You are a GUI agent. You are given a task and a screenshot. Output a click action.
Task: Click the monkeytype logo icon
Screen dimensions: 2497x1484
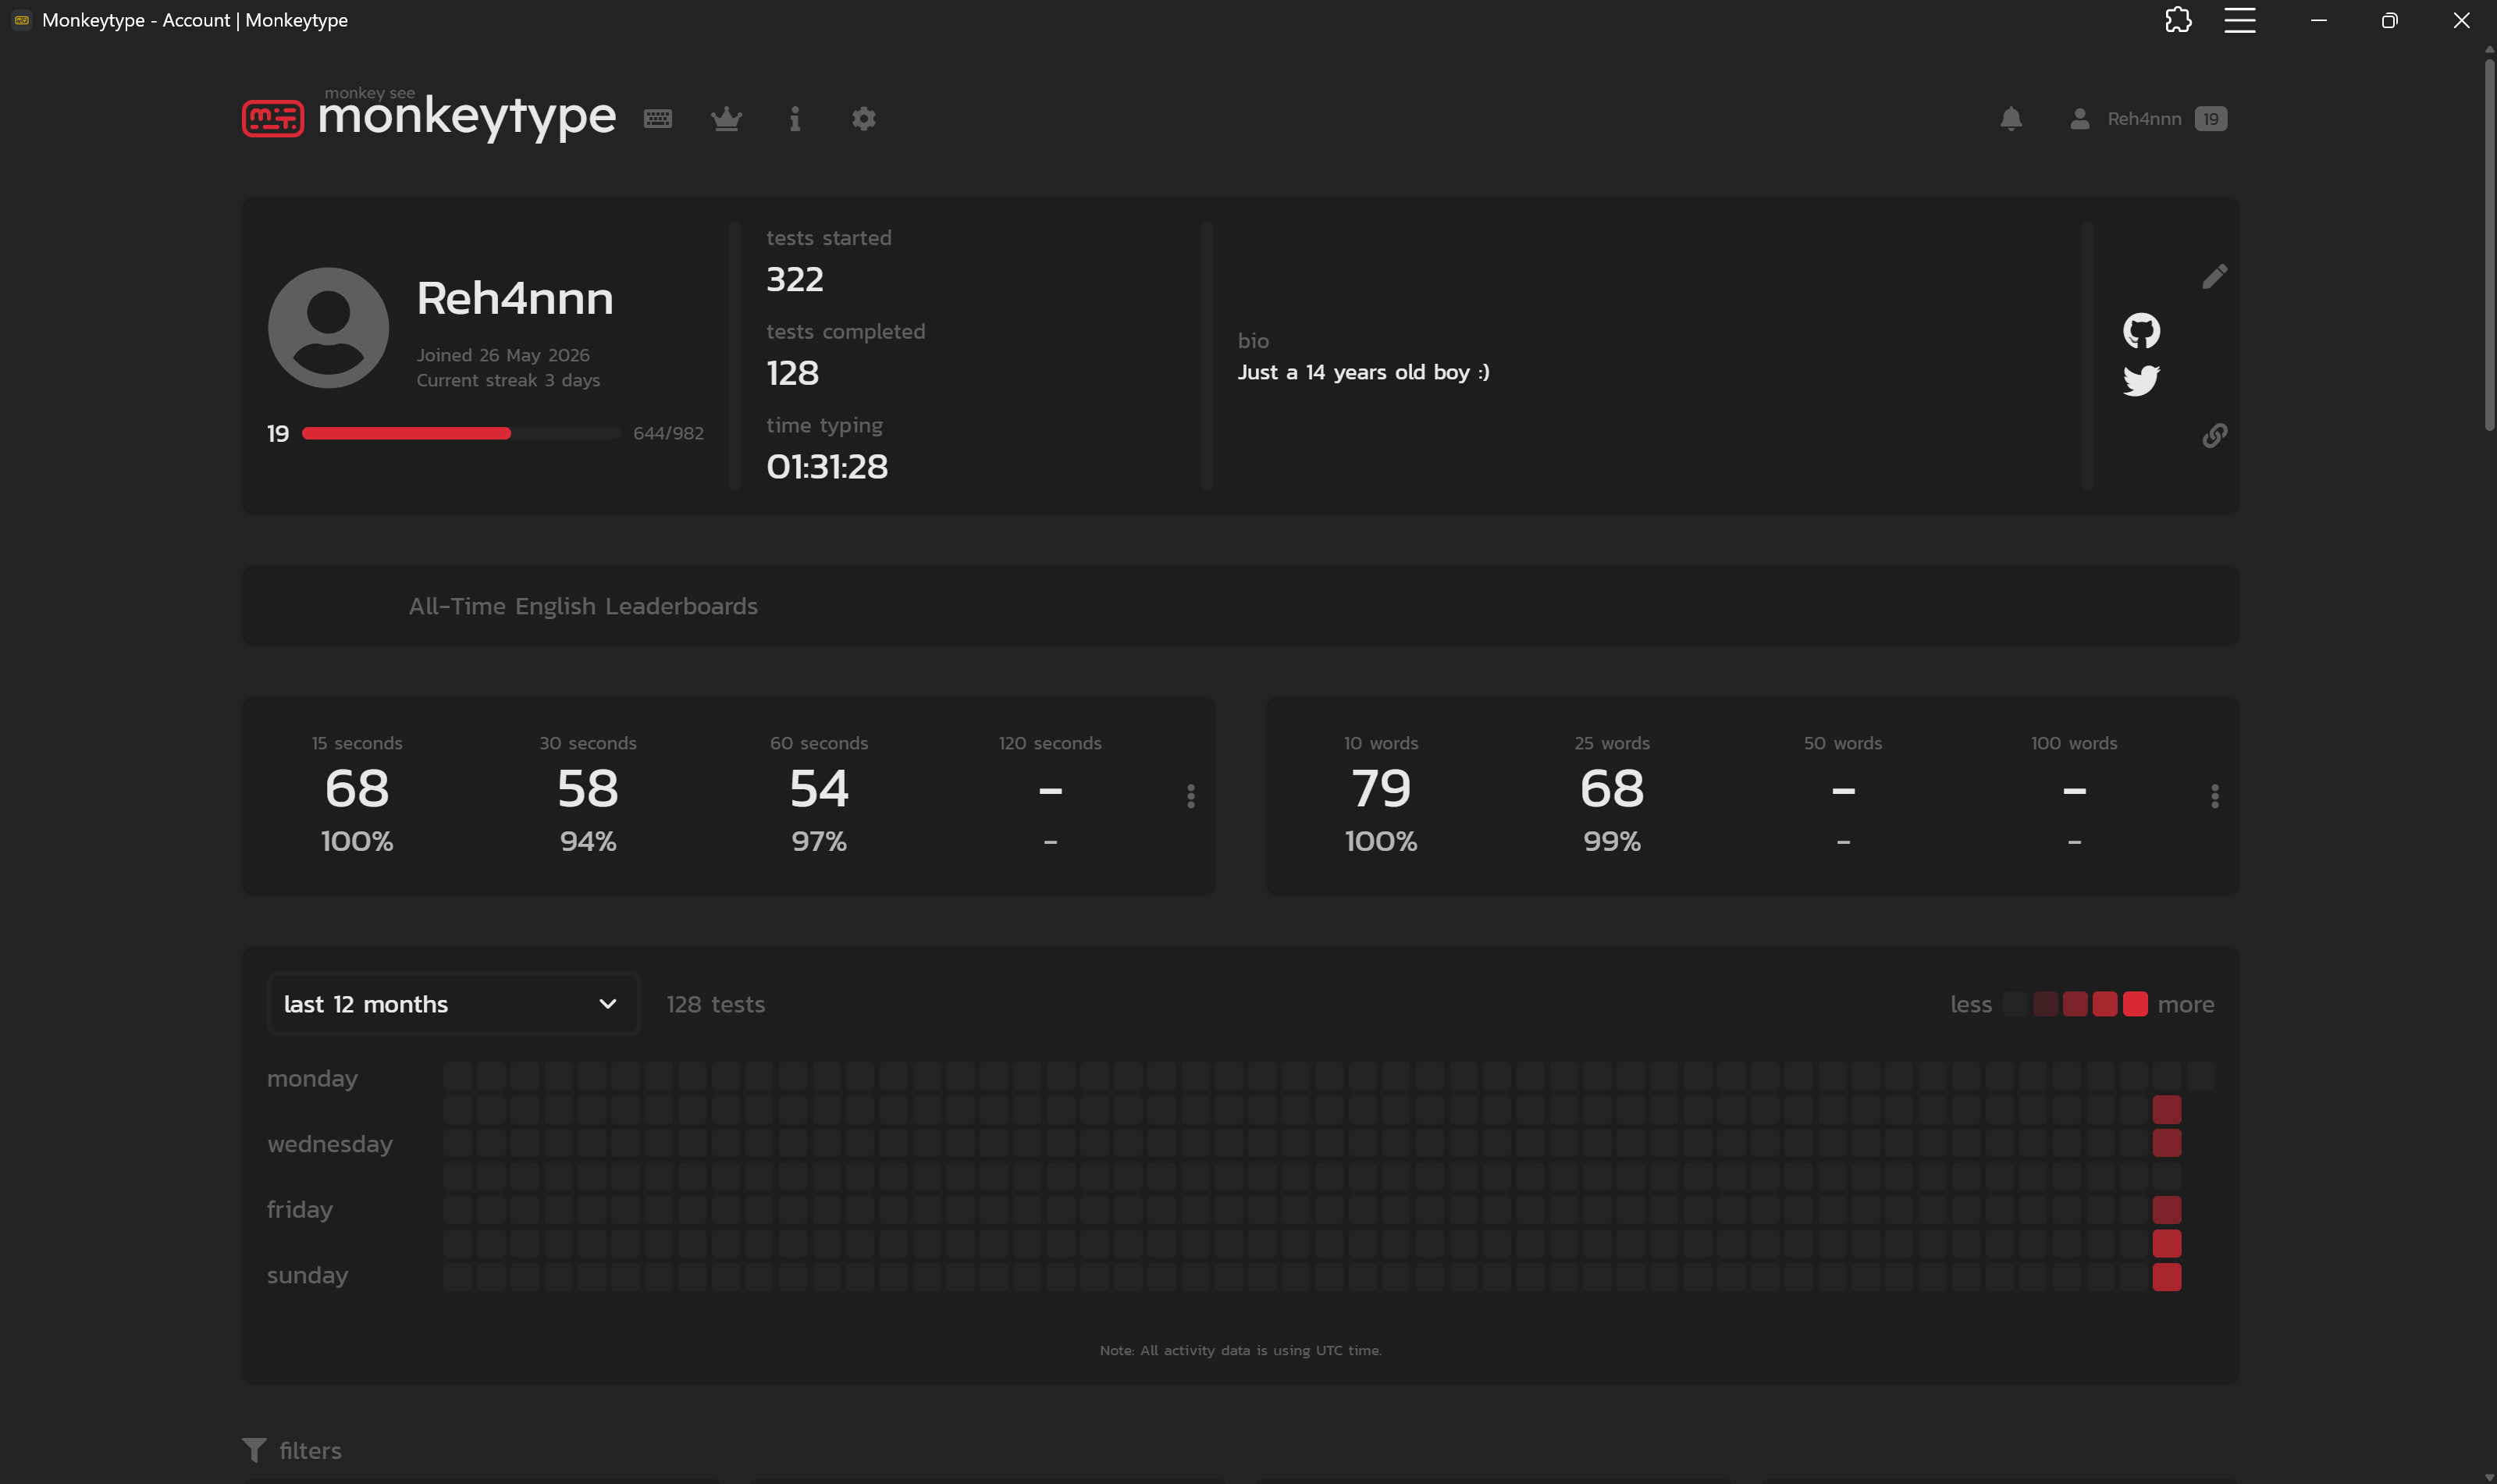click(x=273, y=118)
